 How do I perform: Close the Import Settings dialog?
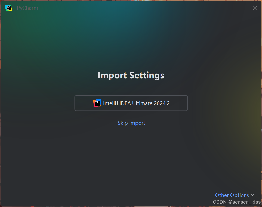255,8
